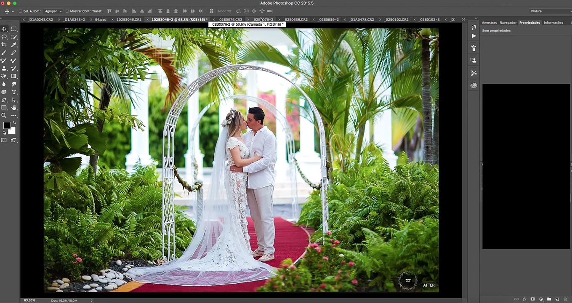Select the Color Replacement brush tool
Image resolution: width=572 pixels, height=303 pixels.
coord(4,60)
